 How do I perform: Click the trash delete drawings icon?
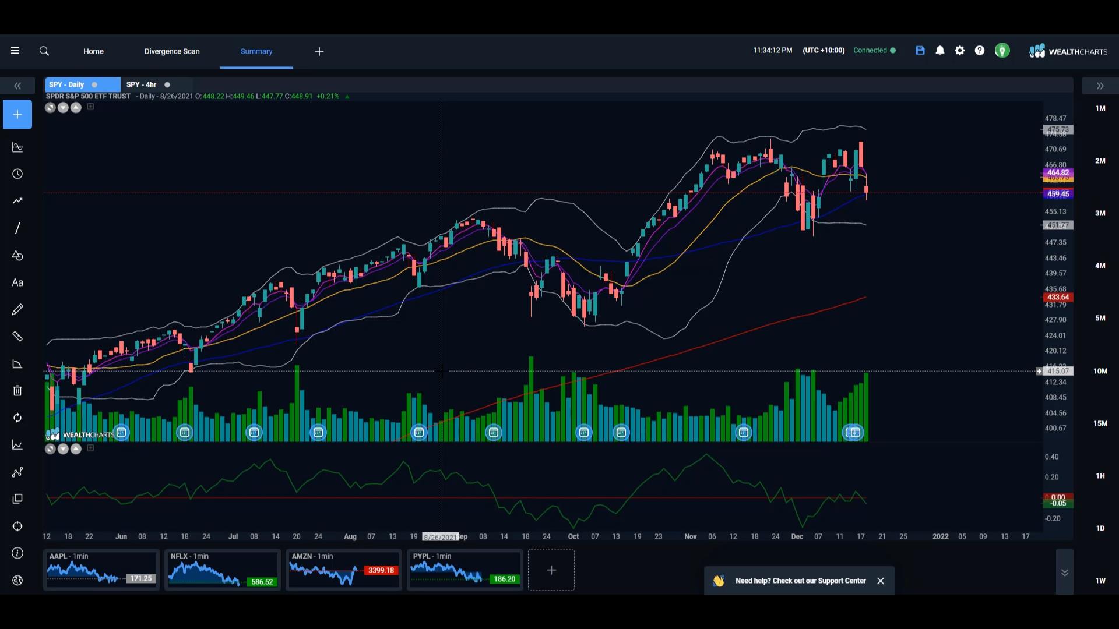click(x=17, y=391)
